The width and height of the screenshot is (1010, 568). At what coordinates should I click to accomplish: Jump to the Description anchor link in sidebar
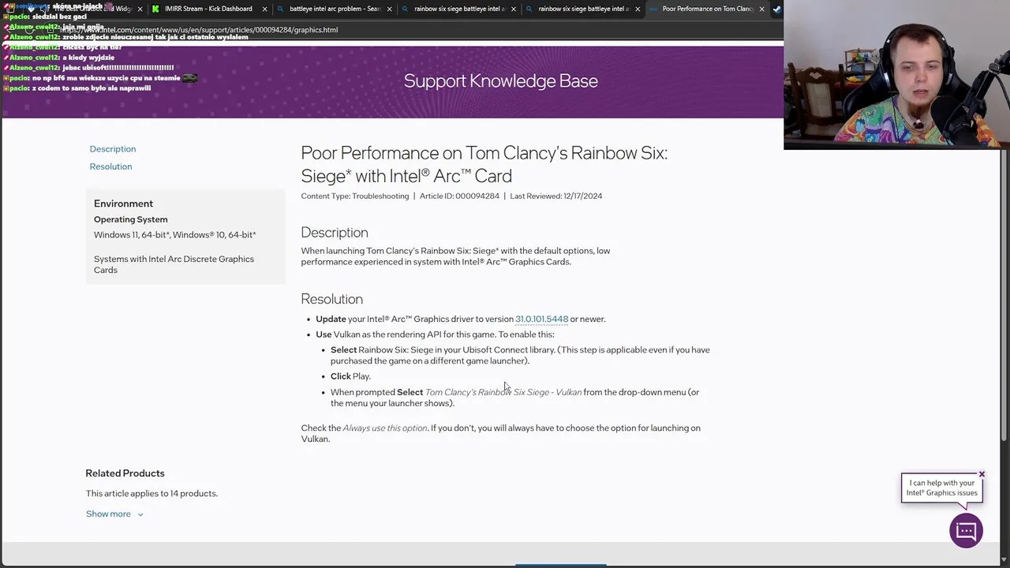tap(113, 148)
